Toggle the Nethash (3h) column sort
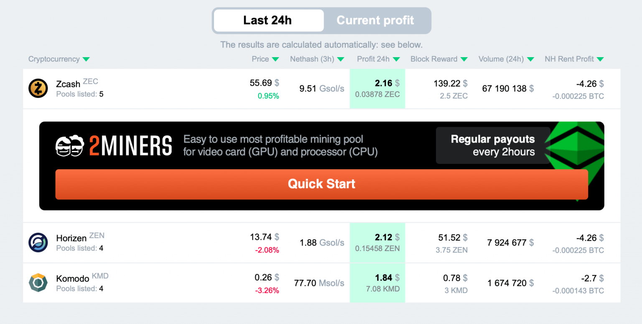 pyautogui.click(x=341, y=59)
